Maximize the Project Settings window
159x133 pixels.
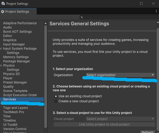(x=141, y=4)
